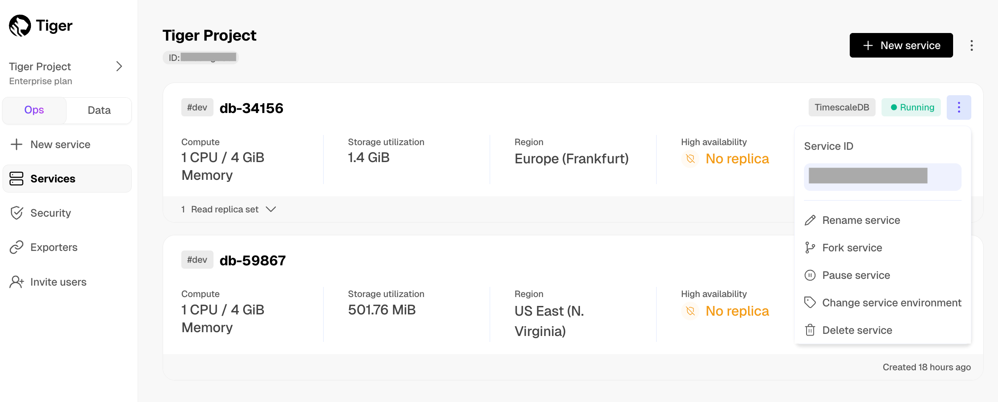Click the pencil icon for Rename service

point(810,220)
